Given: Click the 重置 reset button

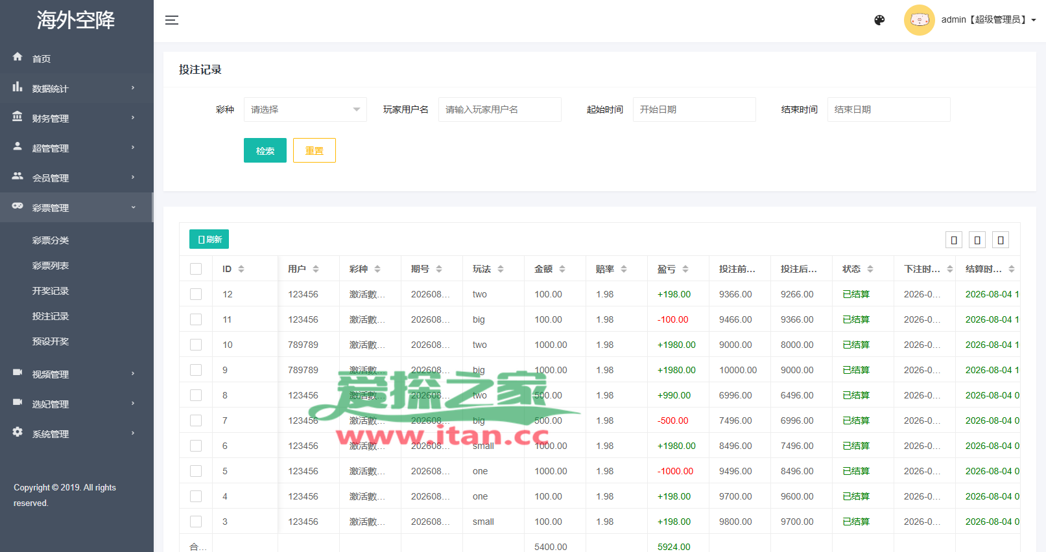Looking at the screenshot, I should pyautogui.click(x=315, y=150).
